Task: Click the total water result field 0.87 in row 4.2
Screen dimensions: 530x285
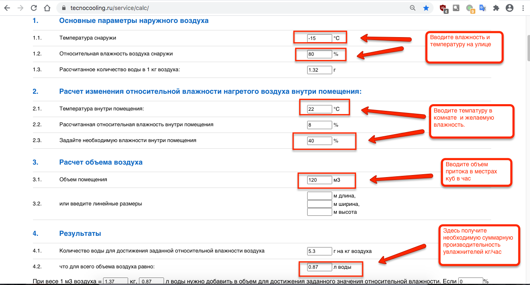Action: (x=319, y=267)
